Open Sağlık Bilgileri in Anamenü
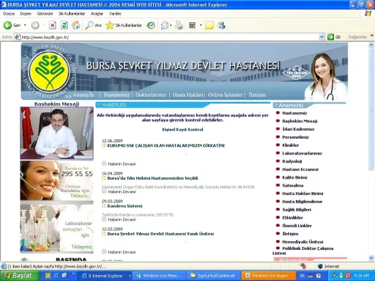Viewport: 375px width, 281px height. [296, 210]
